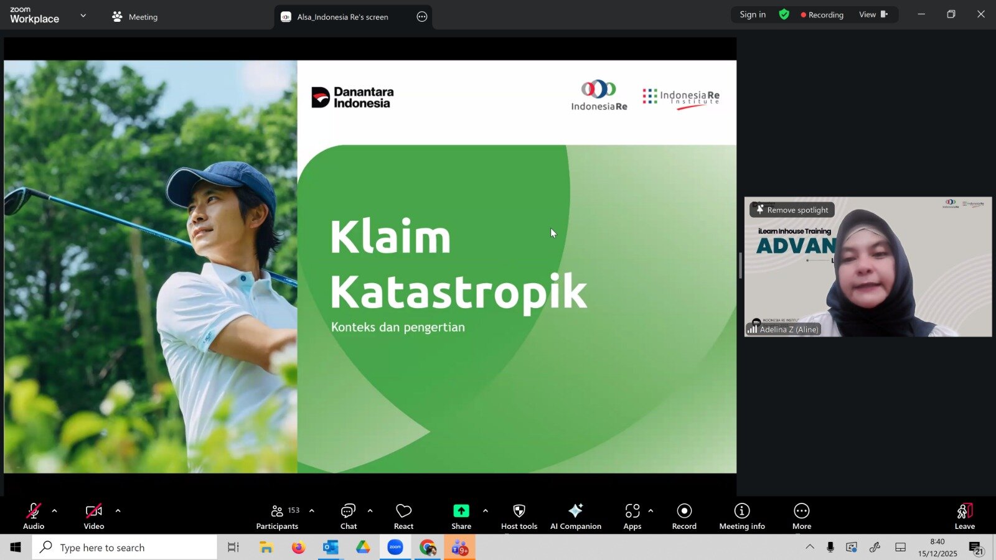
Task: Click the Windows taskbar search box
Action: 125,548
